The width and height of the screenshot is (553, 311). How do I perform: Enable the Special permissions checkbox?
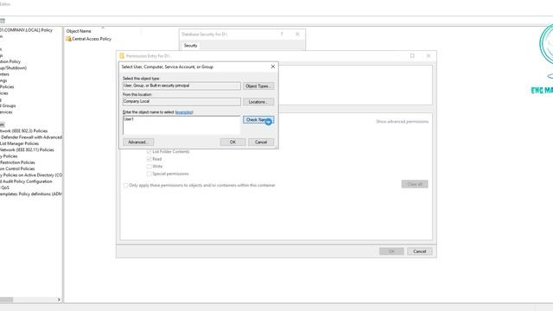pyautogui.click(x=149, y=174)
